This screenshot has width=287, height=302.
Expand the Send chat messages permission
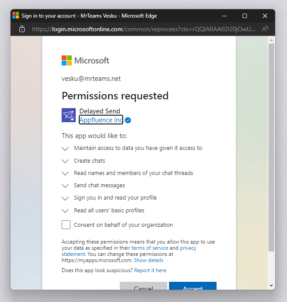point(66,186)
